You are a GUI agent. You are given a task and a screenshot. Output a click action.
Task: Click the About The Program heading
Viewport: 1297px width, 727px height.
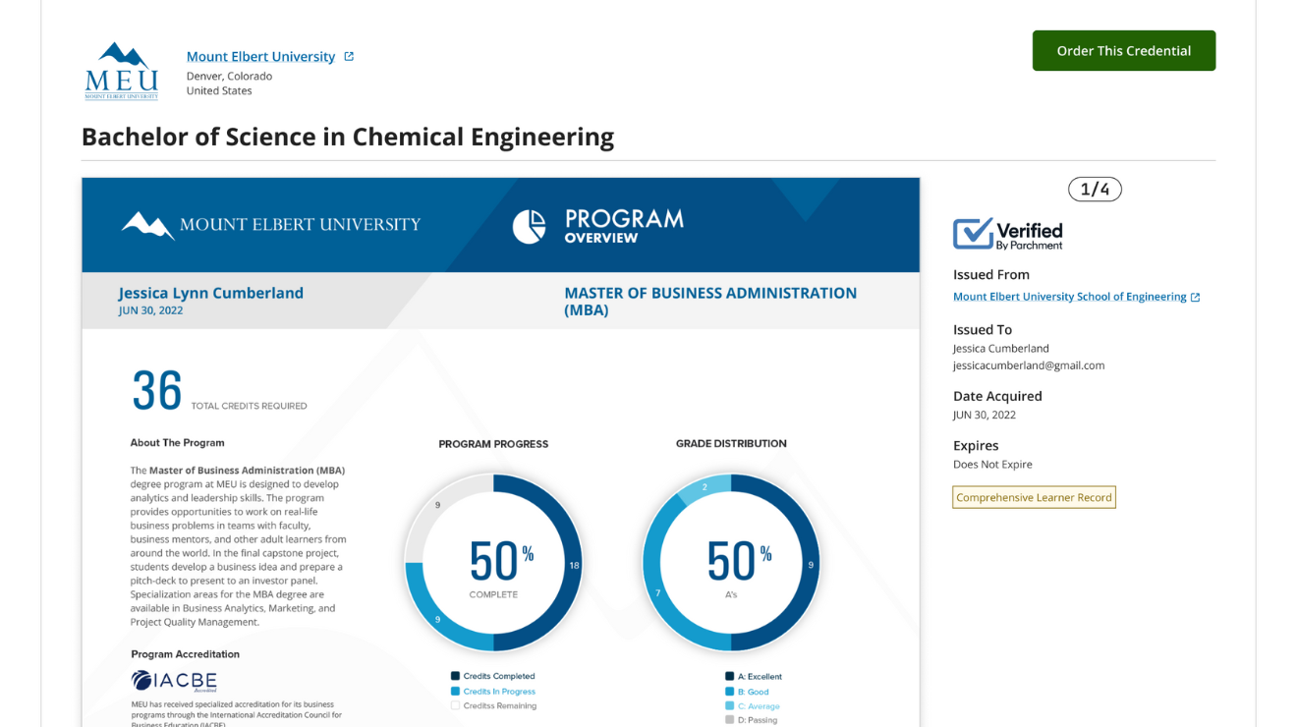(177, 443)
